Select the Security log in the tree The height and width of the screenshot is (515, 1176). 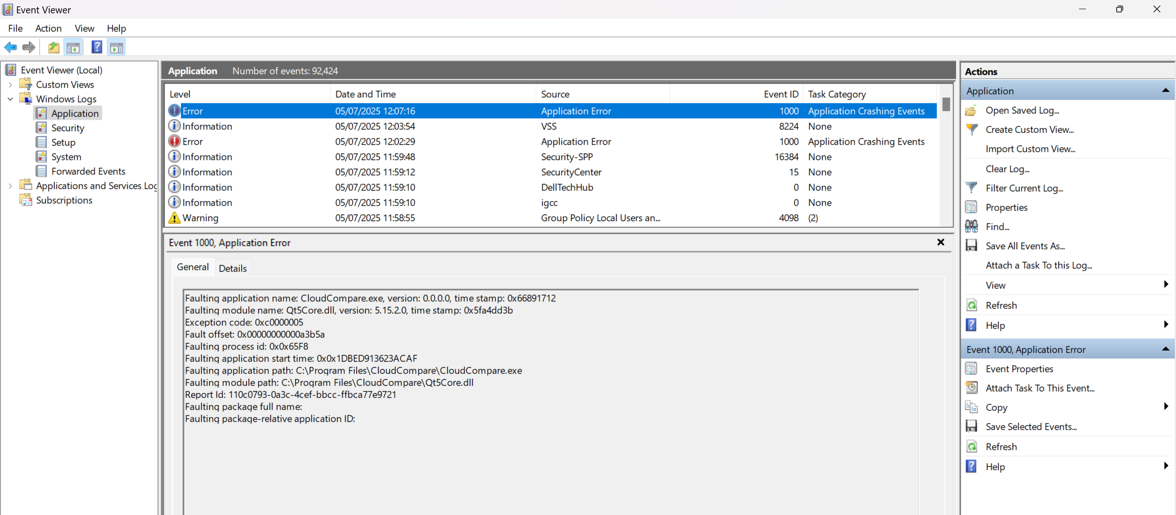pos(68,128)
